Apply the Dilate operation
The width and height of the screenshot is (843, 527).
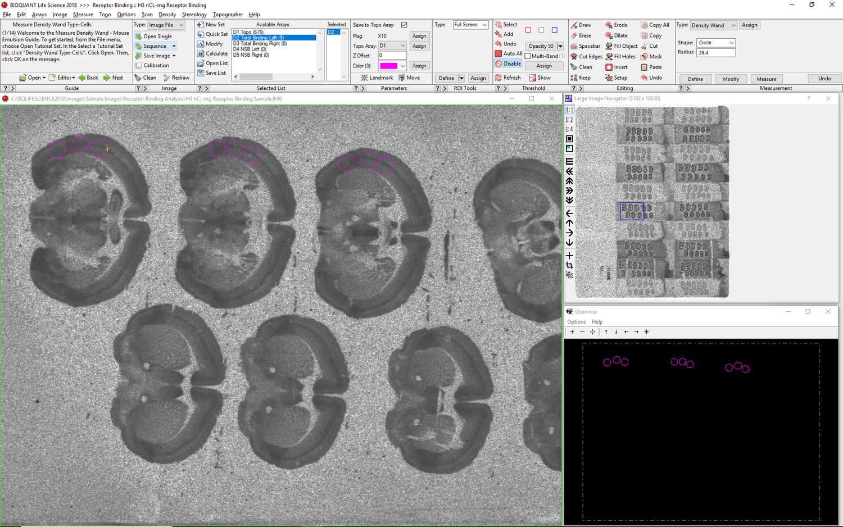click(x=617, y=35)
